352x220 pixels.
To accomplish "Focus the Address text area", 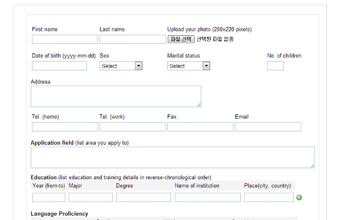I will [x=116, y=96].
